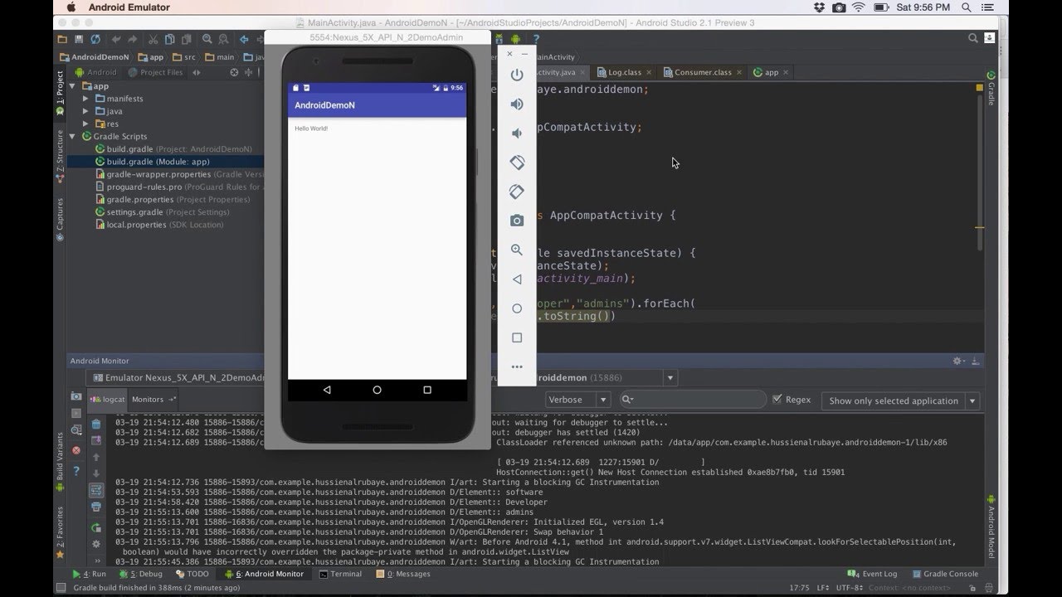Click the Android Monitor help question icon
1062x597 pixels.
[x=76, y=471]
